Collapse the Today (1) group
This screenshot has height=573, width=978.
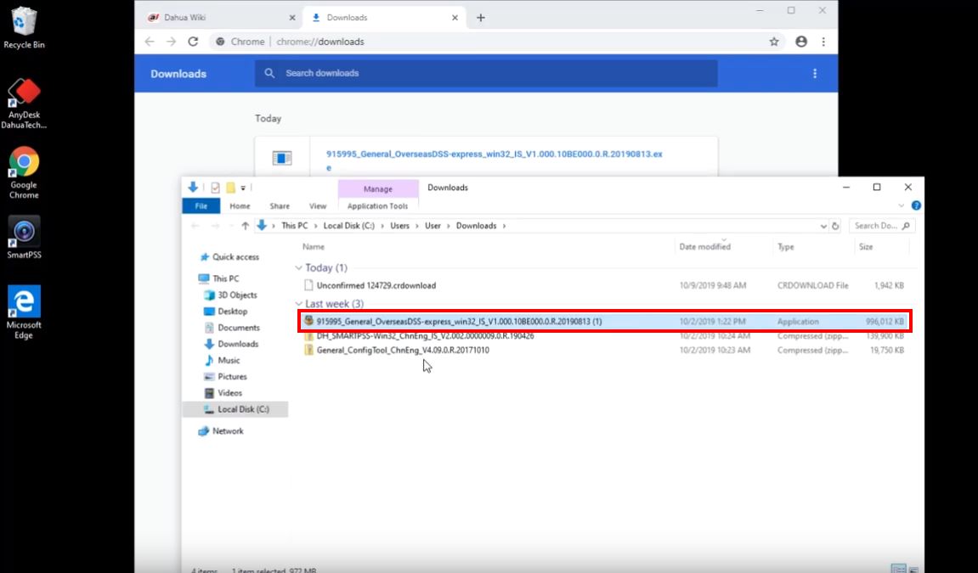[x=299, y=268]
